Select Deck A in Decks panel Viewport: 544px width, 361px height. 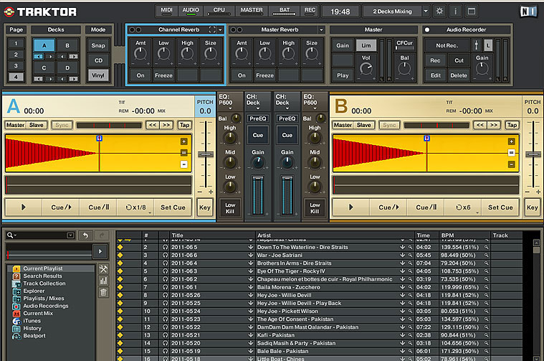pos(44,45)
